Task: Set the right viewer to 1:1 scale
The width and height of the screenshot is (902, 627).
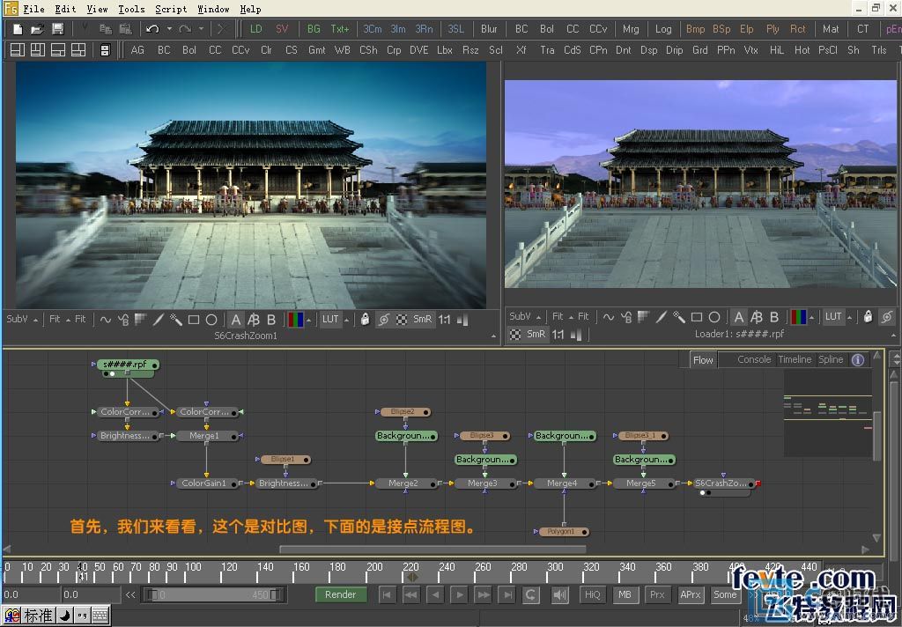Action: click(x=558, y=335)
